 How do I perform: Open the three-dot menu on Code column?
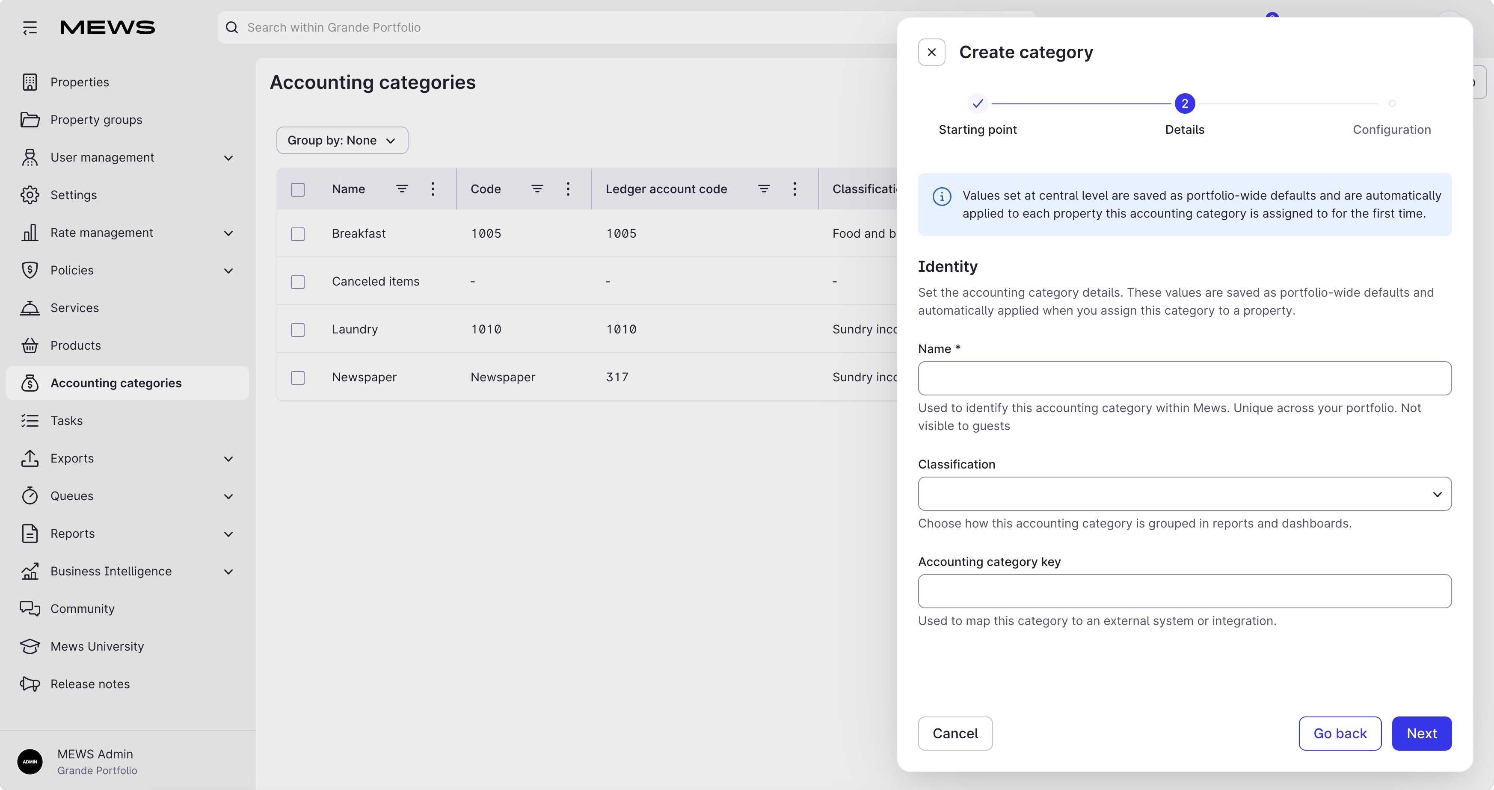[x=568, y=189]
